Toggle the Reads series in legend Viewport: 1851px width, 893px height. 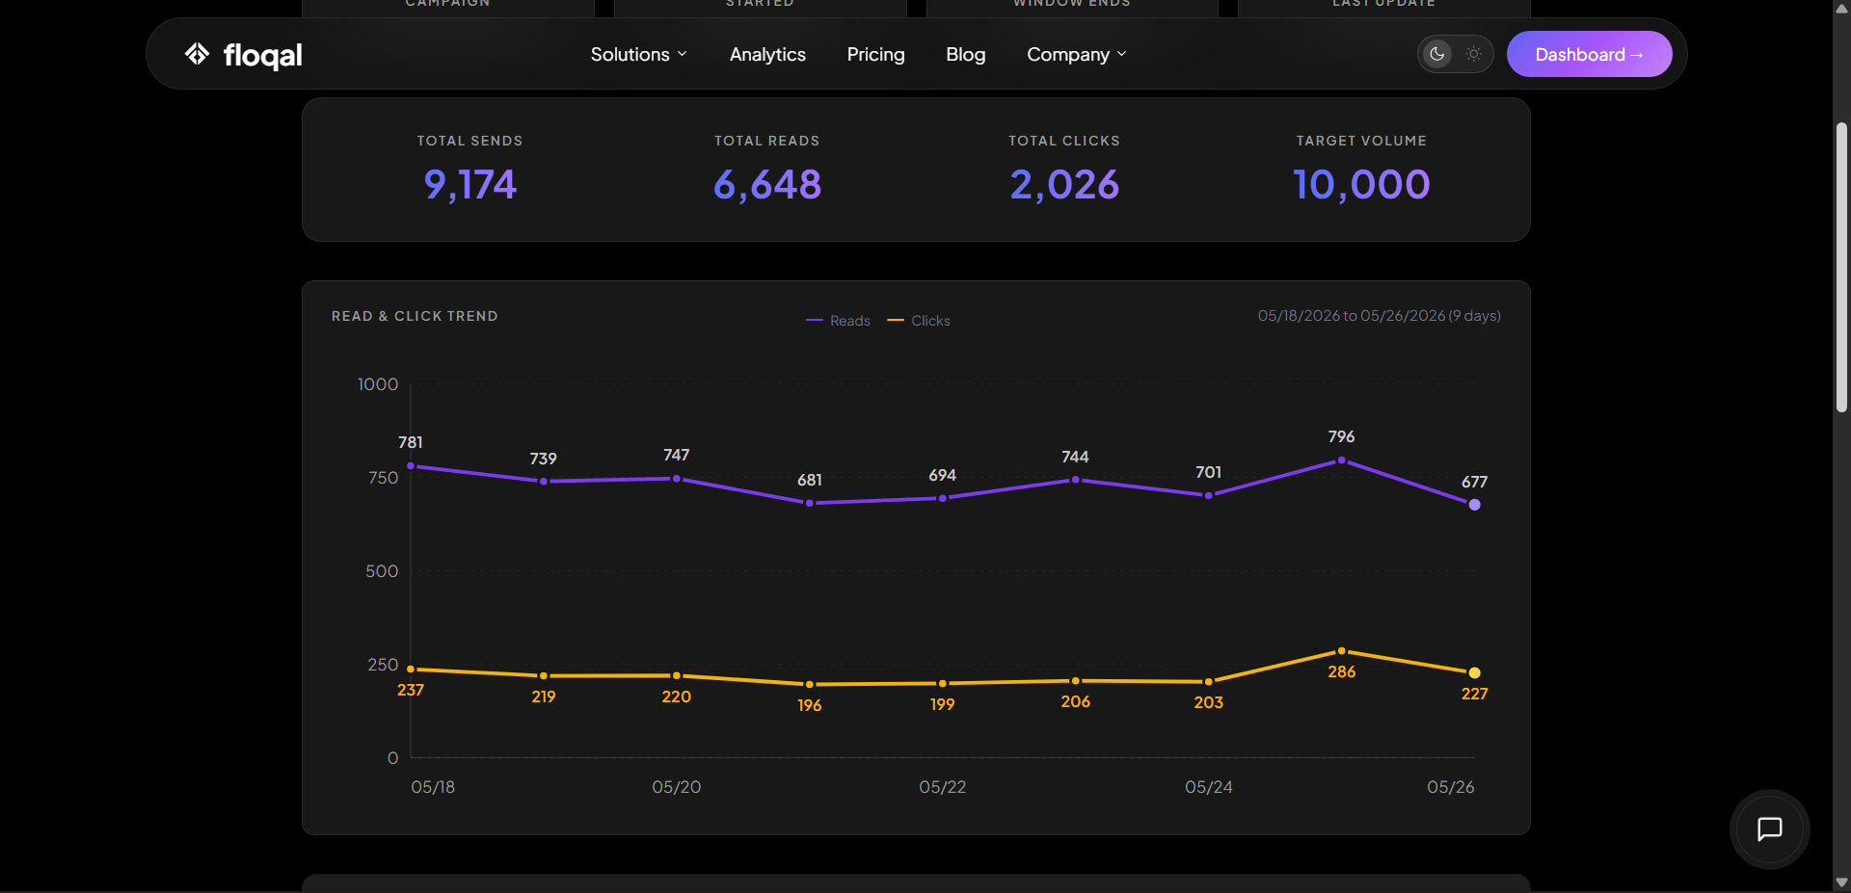(x=838, y=321)
